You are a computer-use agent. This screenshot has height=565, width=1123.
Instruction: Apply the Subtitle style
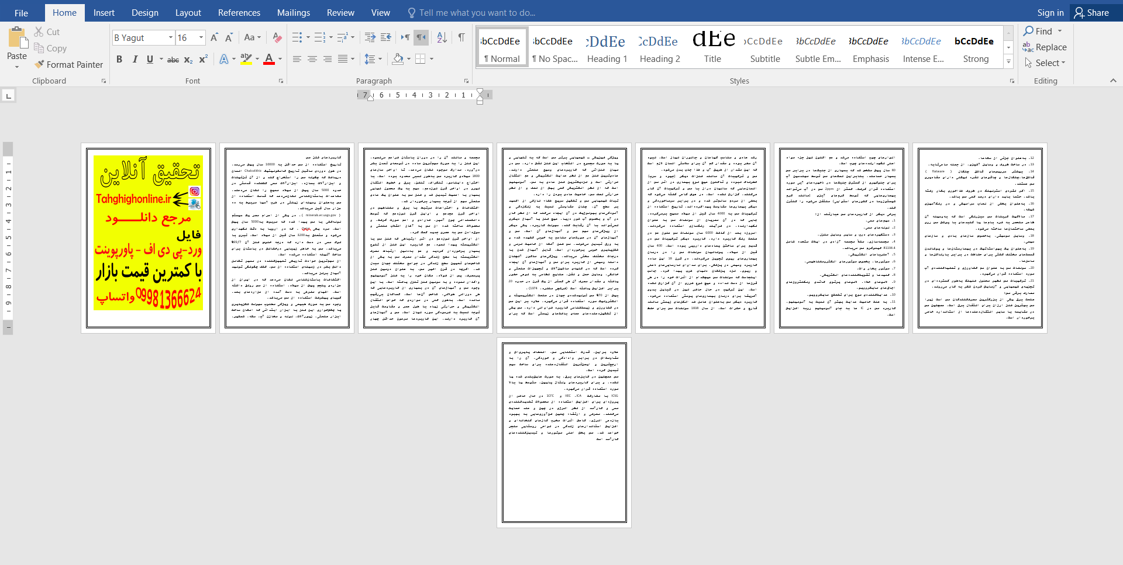tap(765, 47)
